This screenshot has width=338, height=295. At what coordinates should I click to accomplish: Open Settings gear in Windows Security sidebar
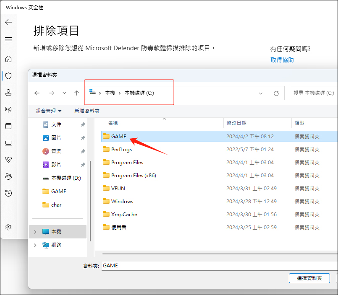8,227
